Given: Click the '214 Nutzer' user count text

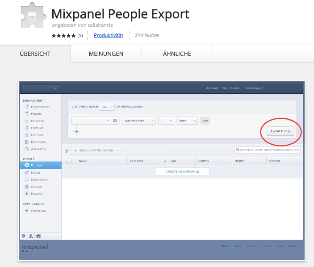Looking at the screenshot, I should 147,35.
